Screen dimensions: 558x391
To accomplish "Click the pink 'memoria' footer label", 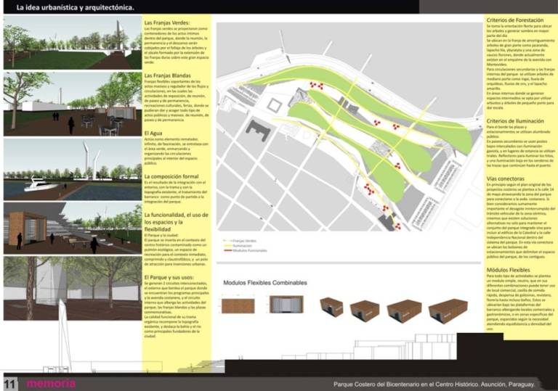I will coord(51,383).
